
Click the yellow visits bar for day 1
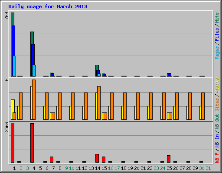point(13,106)
